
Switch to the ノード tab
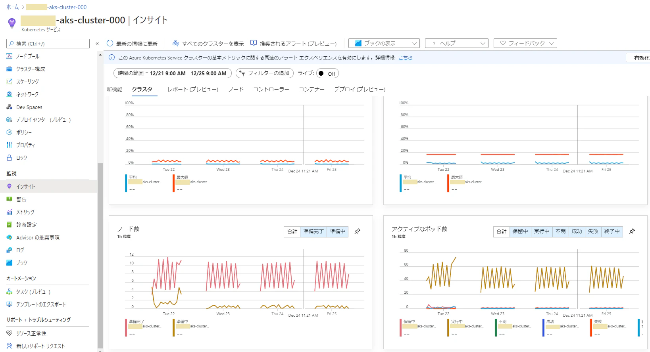tap(236, 90)
